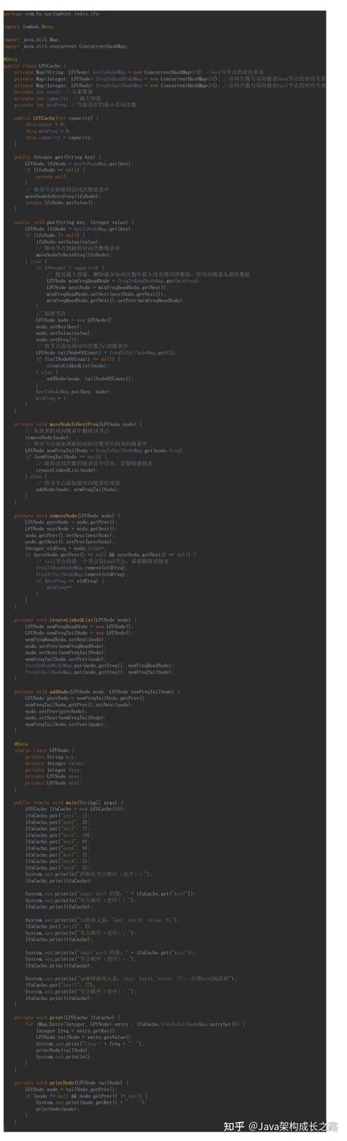Click the ConcurrentHashMap import statement
Viewport: 347px width, 1141px height.
[x=65, y=46]
